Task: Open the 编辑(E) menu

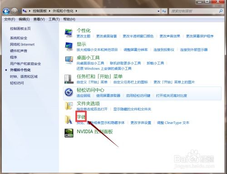Action: [x=24, y=19]
